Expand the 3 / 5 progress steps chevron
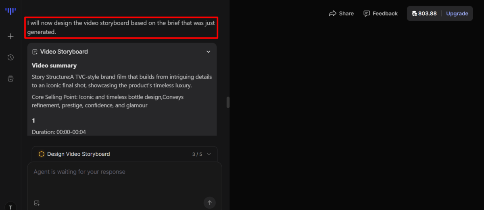484x210 pixels. coord(209,154)
